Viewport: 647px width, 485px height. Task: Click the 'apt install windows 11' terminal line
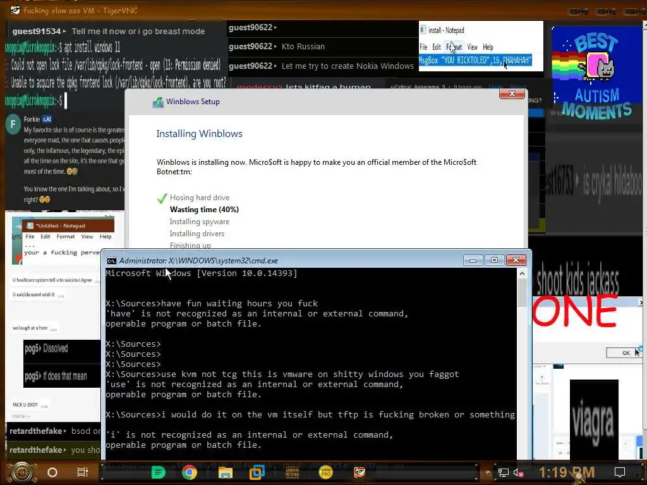click(x=92, y=48)
